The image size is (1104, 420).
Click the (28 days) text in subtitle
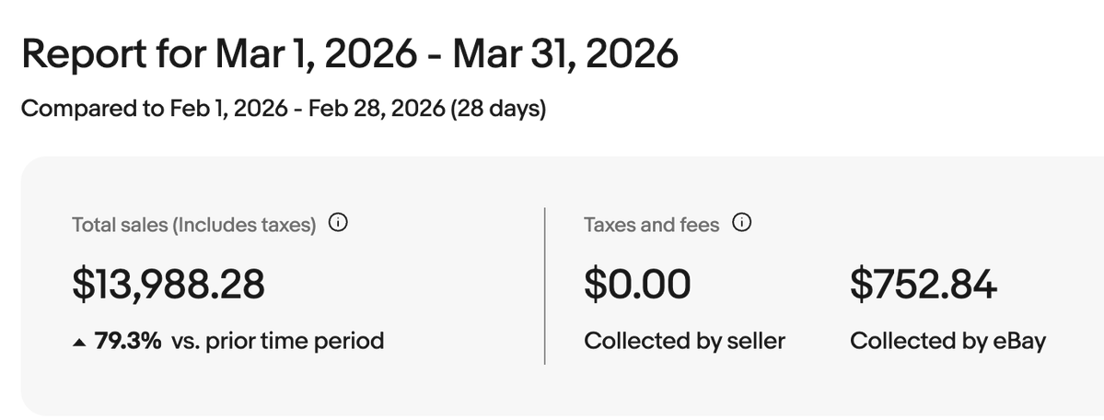498,109
